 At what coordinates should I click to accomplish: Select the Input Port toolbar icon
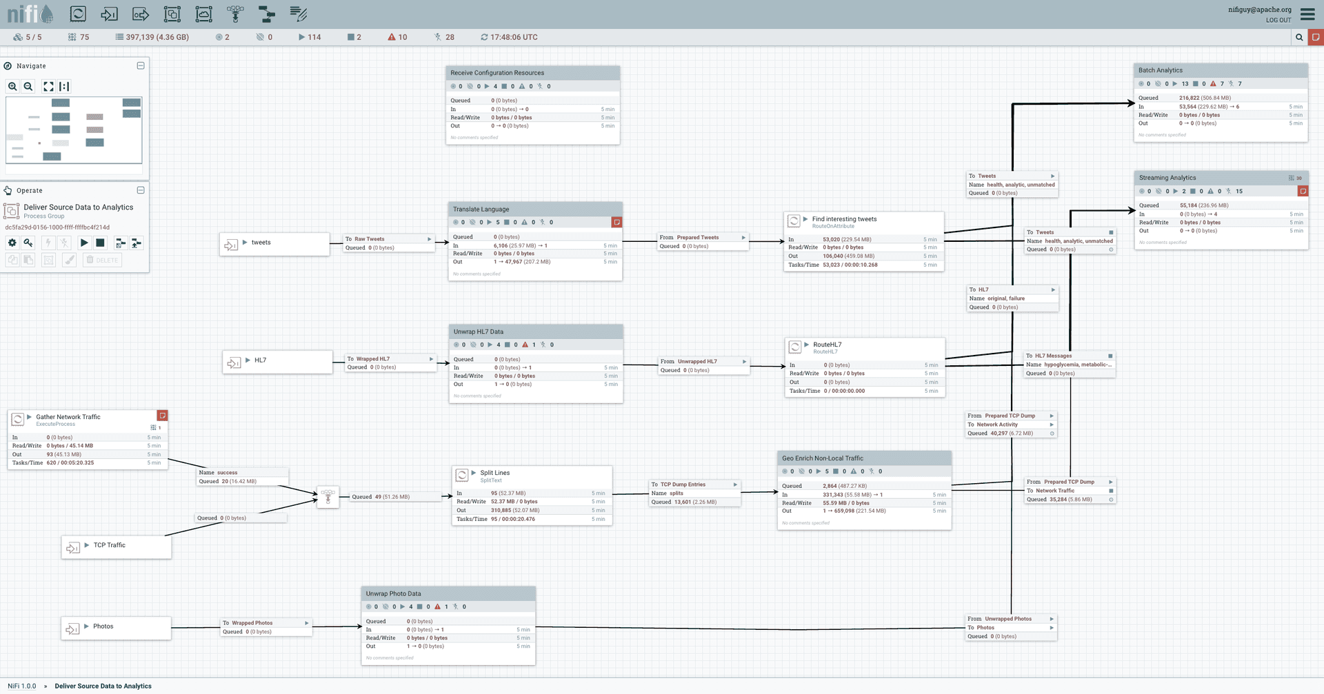[x=109, y=14]
